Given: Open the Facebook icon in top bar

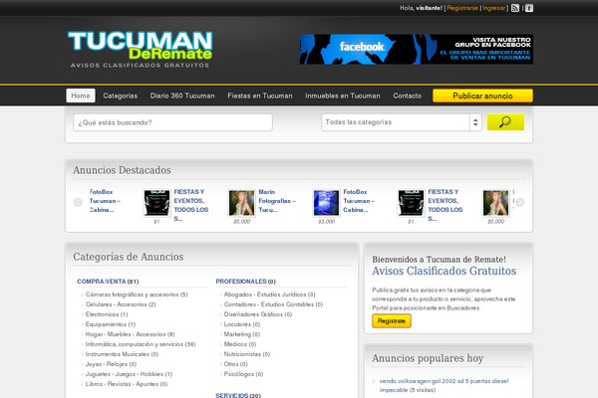Looking at the screenshot, I should coord(529,8).
